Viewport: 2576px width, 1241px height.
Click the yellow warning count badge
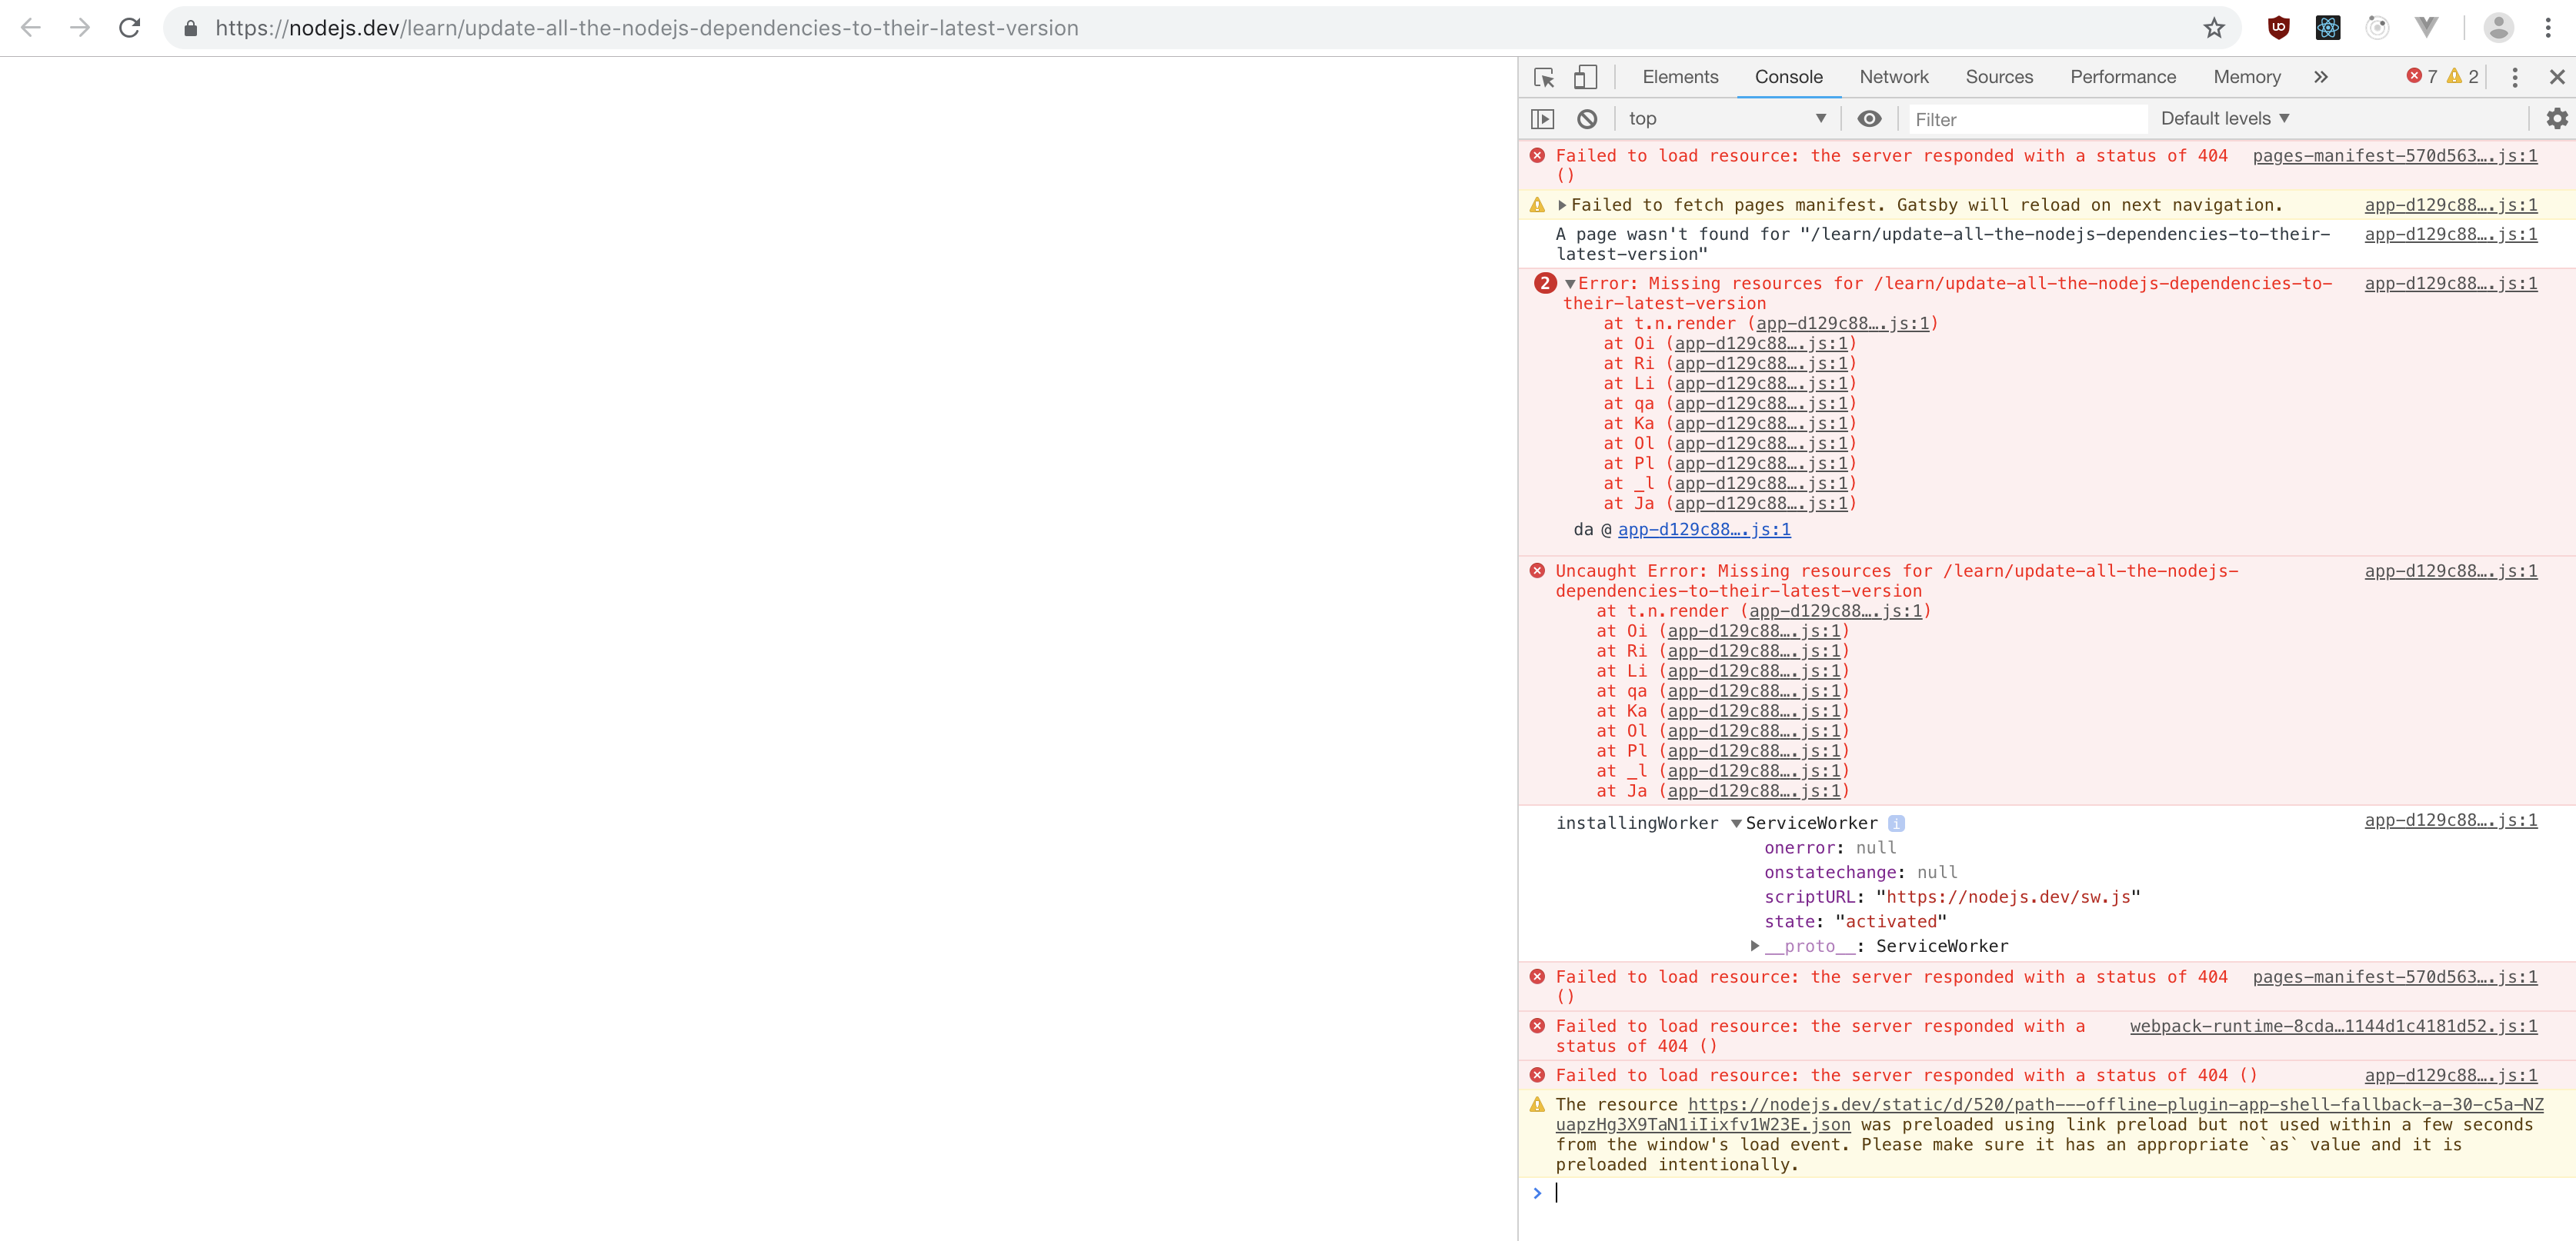[x=2462, y=77]
